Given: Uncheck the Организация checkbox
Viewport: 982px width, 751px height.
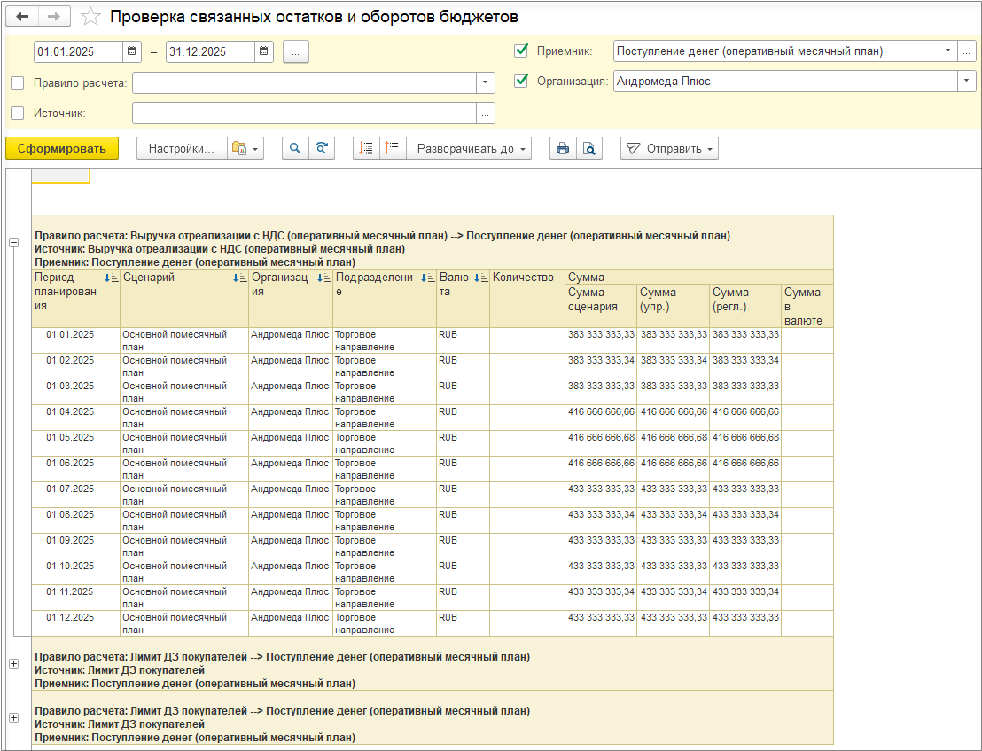Looking at the screenshot, I should pyautogui.click(x=521, y=81).
